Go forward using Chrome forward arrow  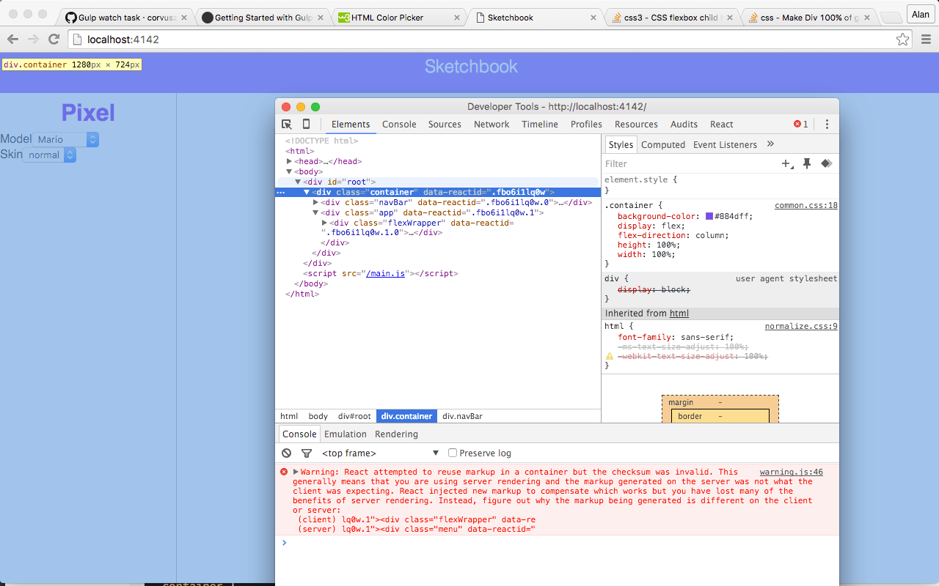(x=33, y=40)
